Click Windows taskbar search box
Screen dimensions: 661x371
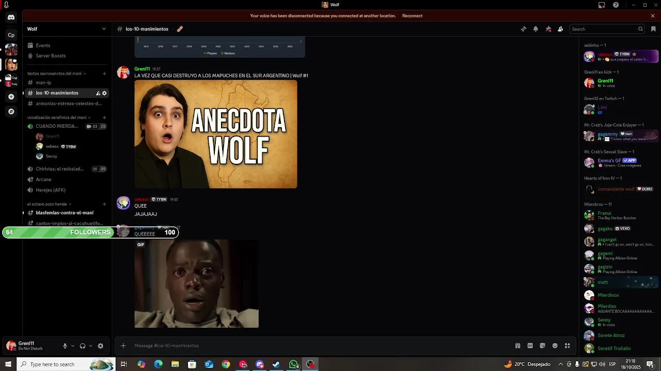pyautogui.click(x=66, y=364)
